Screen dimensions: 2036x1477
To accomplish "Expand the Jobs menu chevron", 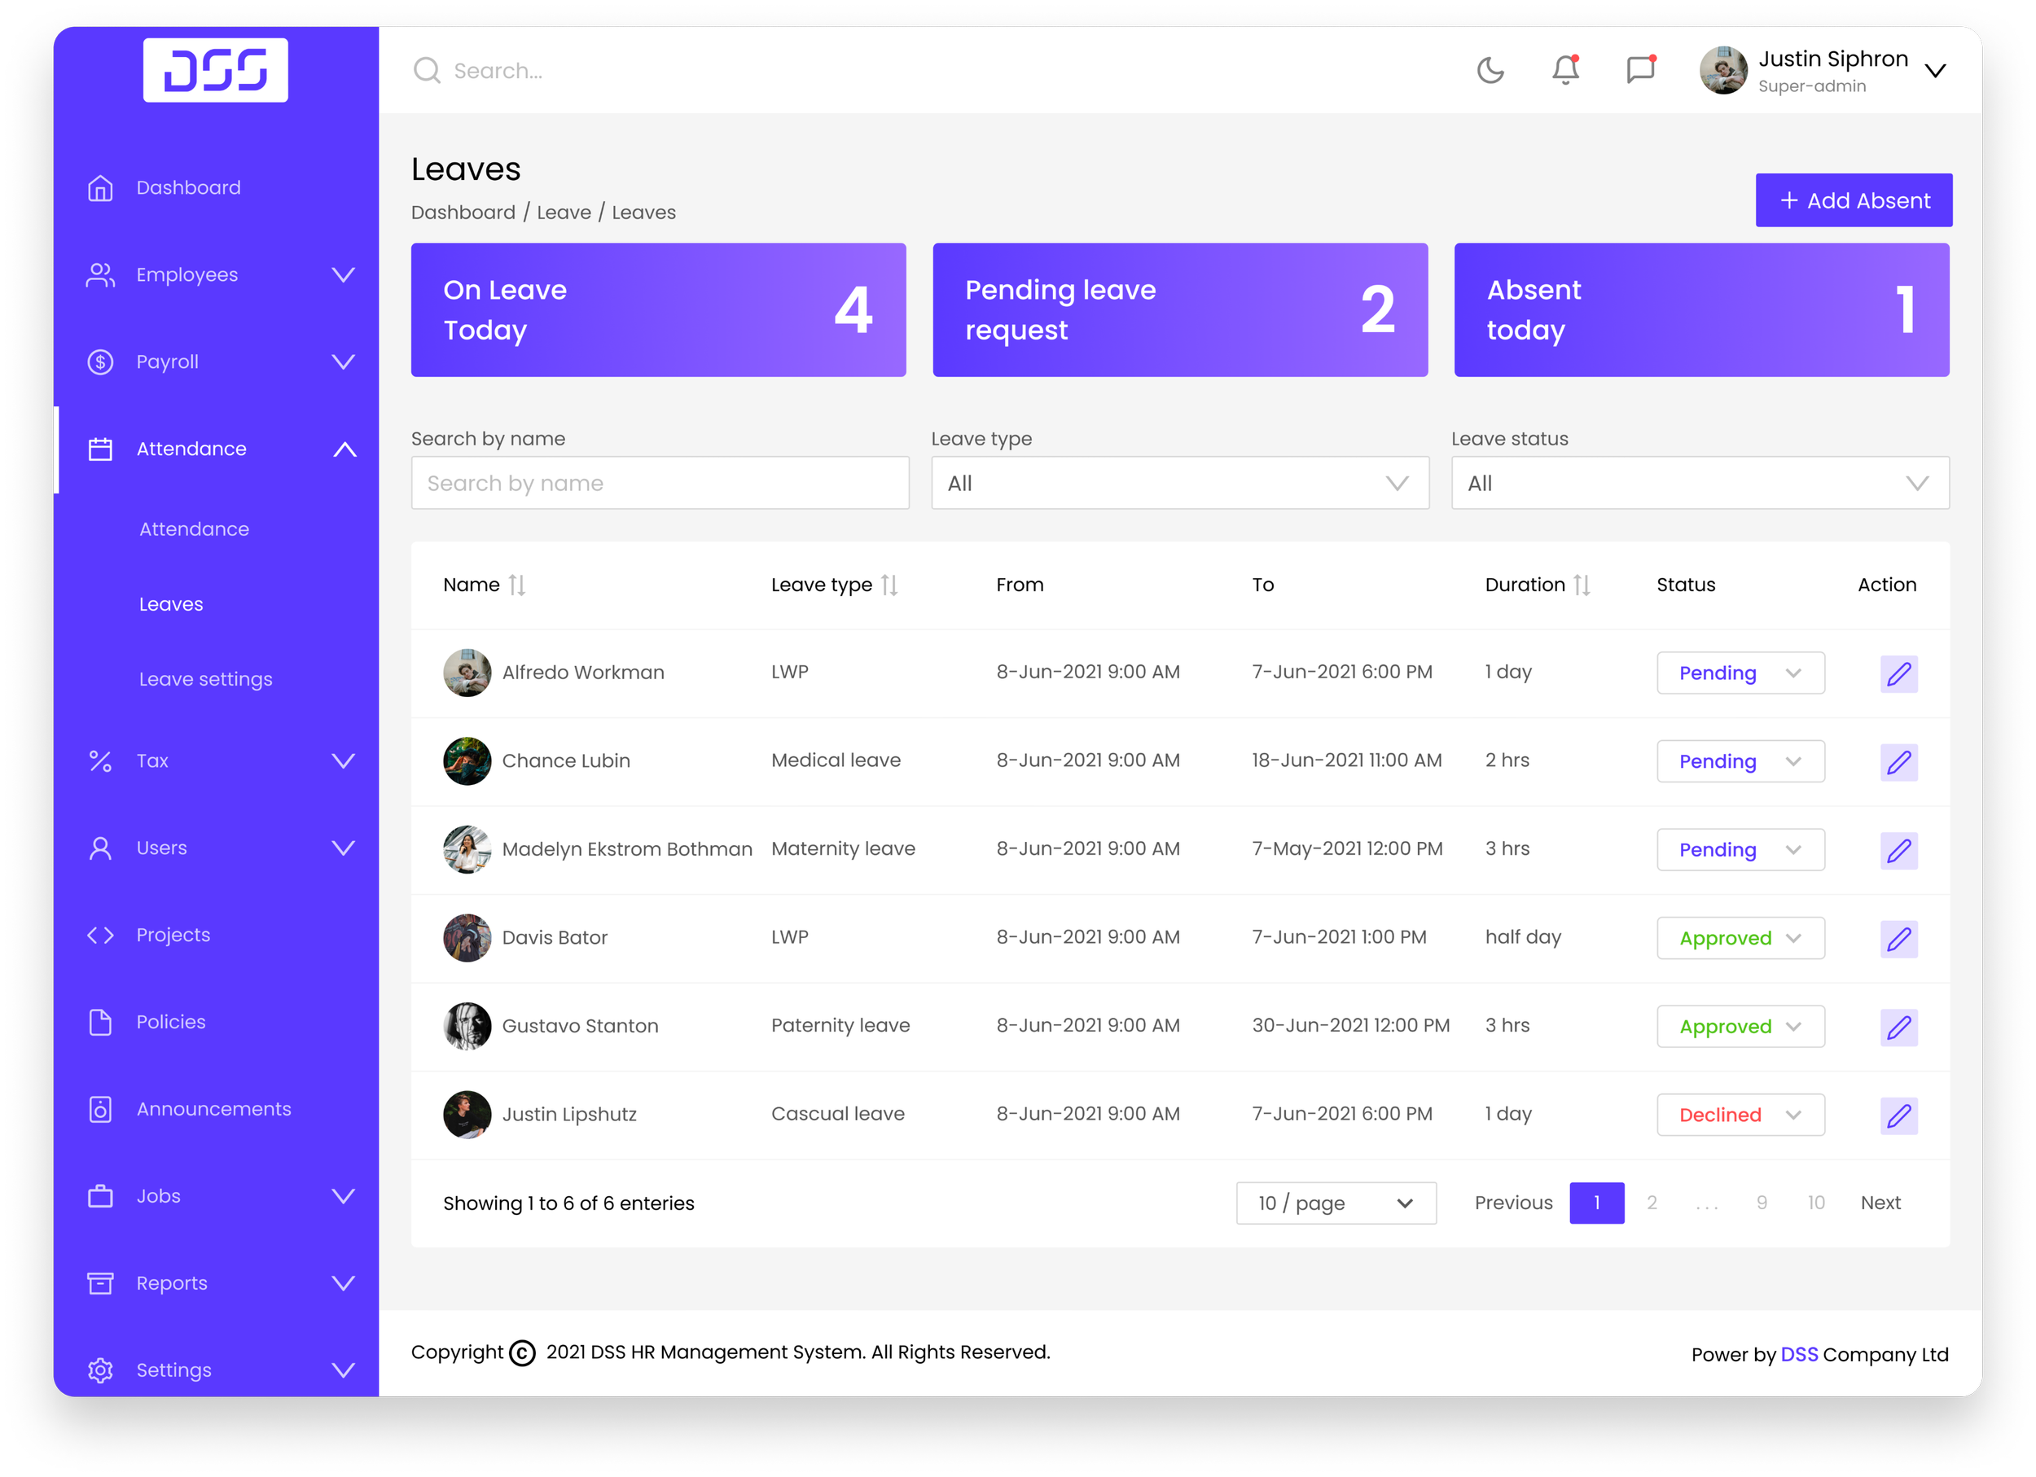I will [x=344, y=1196].
